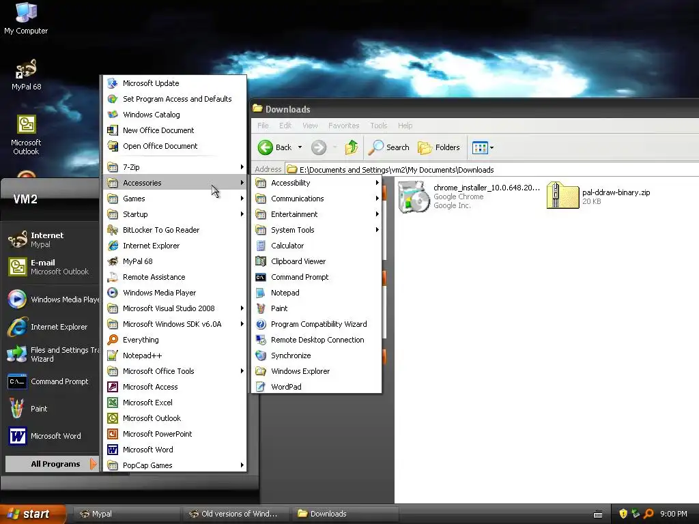Open Windows Explorer entry

[317, 371]
